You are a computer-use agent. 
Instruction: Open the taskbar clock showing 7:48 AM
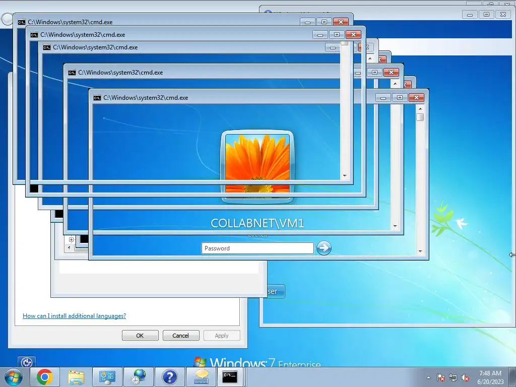click(x=490, y=377)
